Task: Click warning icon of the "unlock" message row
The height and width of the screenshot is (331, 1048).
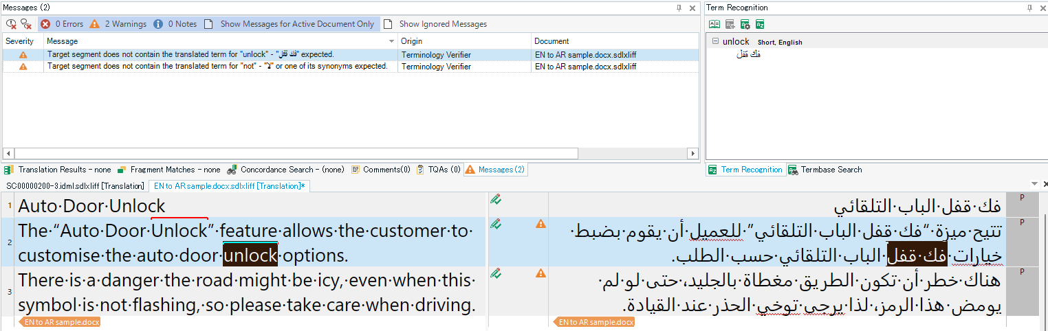Action: pyautogui.click(x=23, y=54)
